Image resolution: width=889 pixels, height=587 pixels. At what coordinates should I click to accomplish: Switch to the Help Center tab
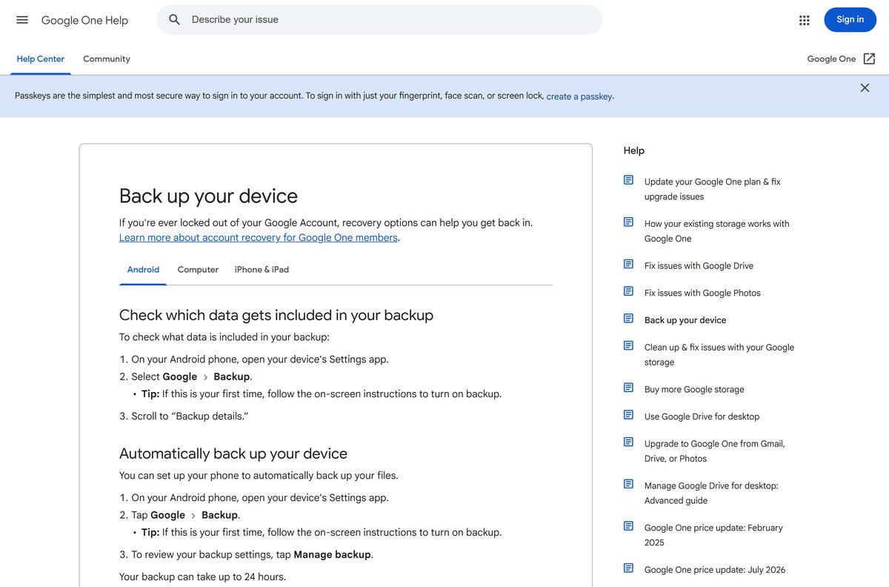coord(41,59)
